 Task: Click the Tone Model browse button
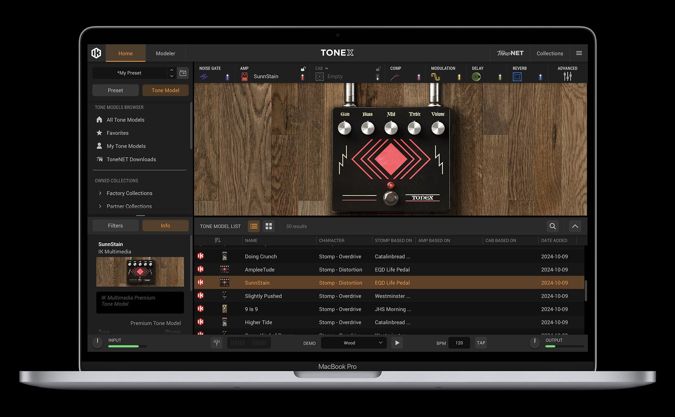(x=165, y=90)
